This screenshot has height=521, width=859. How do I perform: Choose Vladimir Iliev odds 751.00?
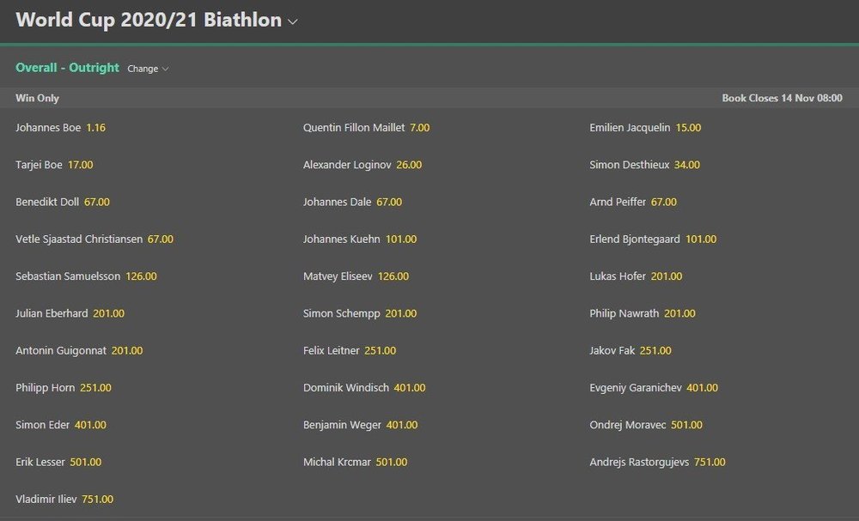(x=97, y=500)
